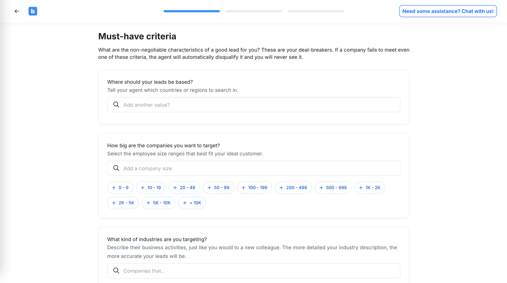Select the 200 - 499 company size

pyautogui.click(x=293, y=188)
